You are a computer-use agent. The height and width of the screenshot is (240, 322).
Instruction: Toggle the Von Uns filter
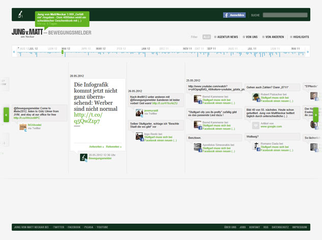point(250,37)
